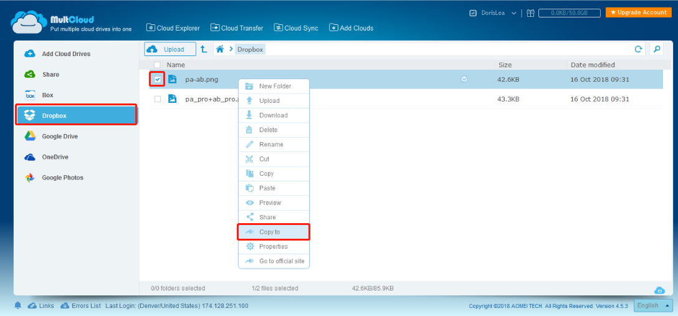
Task: Click the pa-ab.png file name
Action: [201, 79]
